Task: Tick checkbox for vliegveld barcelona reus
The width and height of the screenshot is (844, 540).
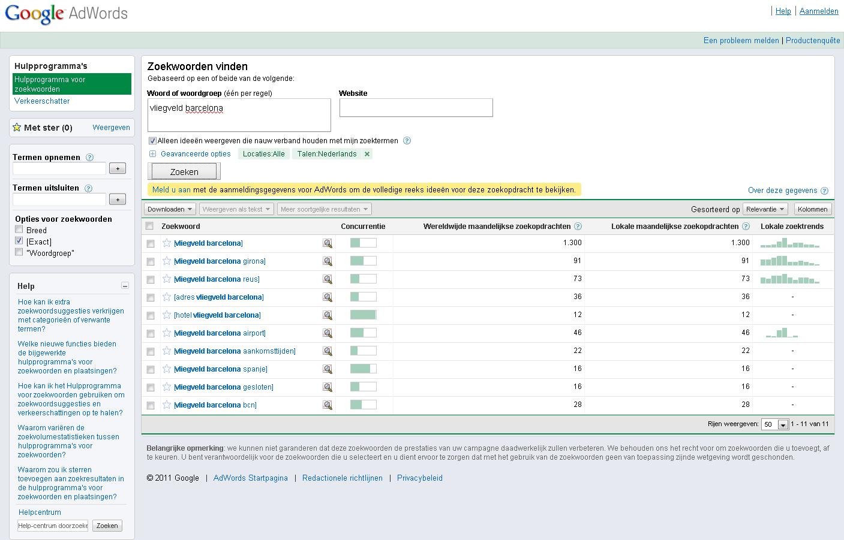Action: (x=151, y=280)
